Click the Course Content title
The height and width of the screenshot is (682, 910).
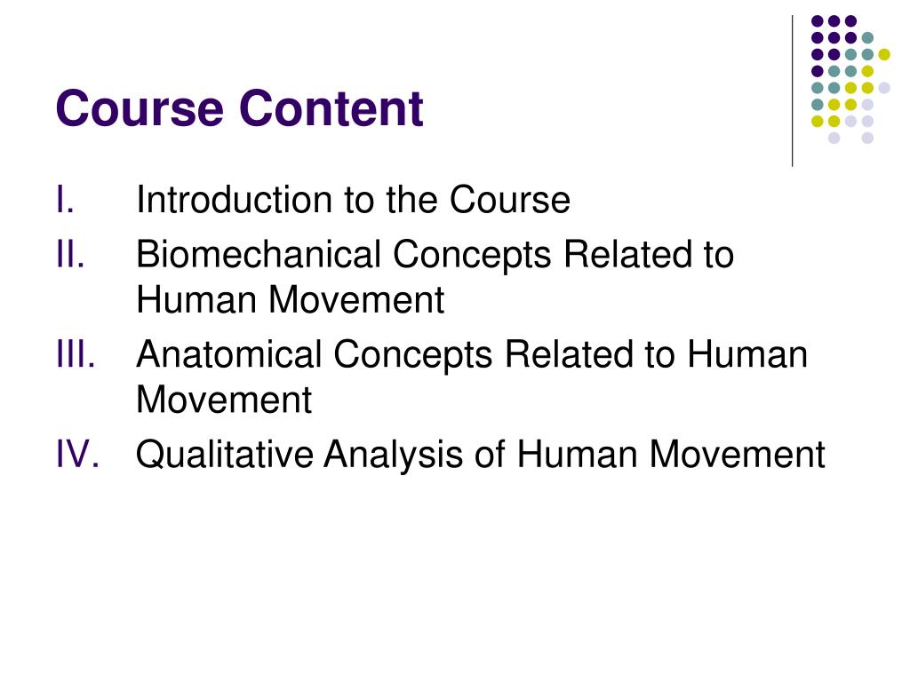(x=239, y=108)
